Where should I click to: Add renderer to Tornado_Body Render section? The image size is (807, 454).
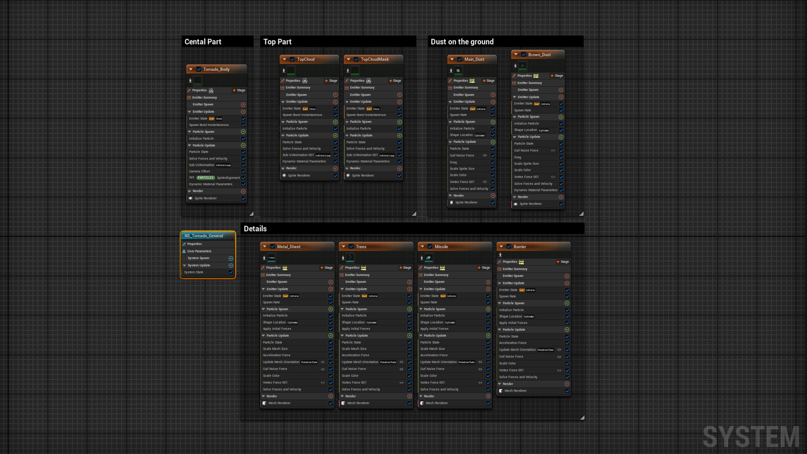[243, 191]
